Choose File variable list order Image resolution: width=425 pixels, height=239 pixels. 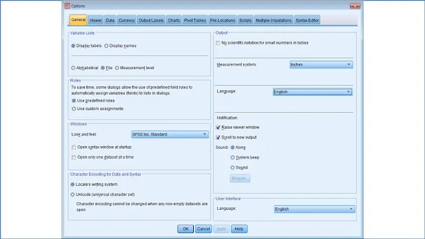tap(103, 68)
